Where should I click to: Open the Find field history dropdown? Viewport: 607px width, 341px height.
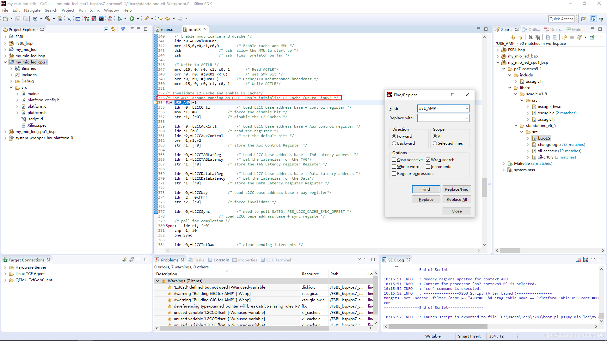coord(467,109)
